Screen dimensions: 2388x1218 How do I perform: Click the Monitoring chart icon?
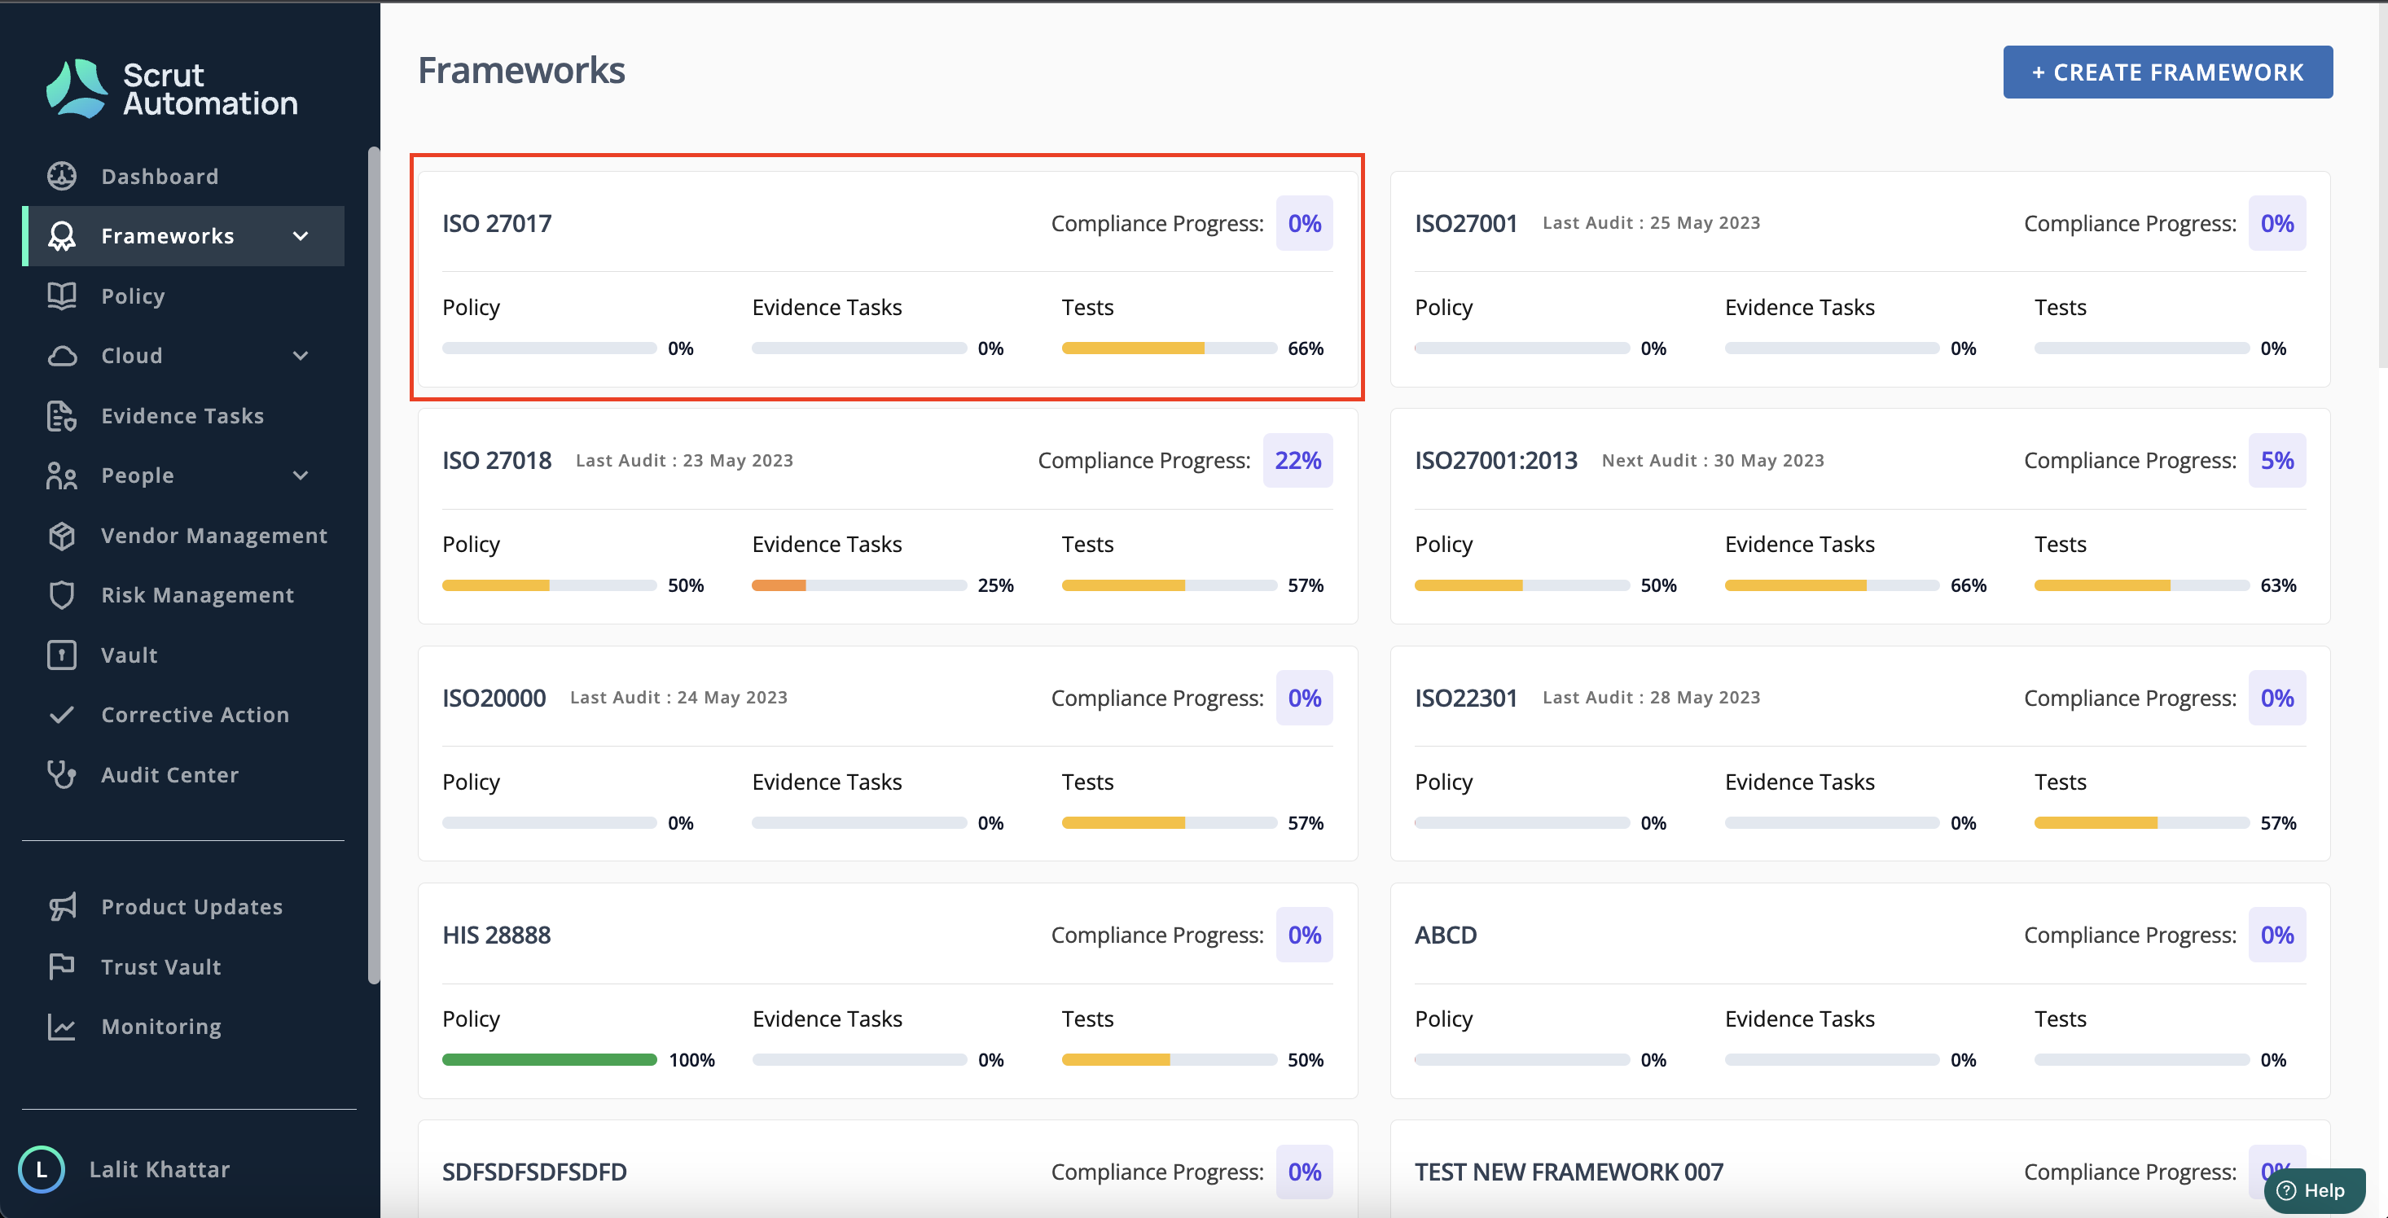coord(62,1026)
